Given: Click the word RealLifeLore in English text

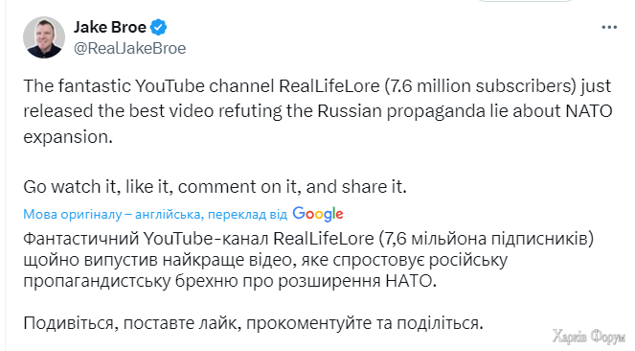Looking at the screenshot, I should tap(329, 86).
